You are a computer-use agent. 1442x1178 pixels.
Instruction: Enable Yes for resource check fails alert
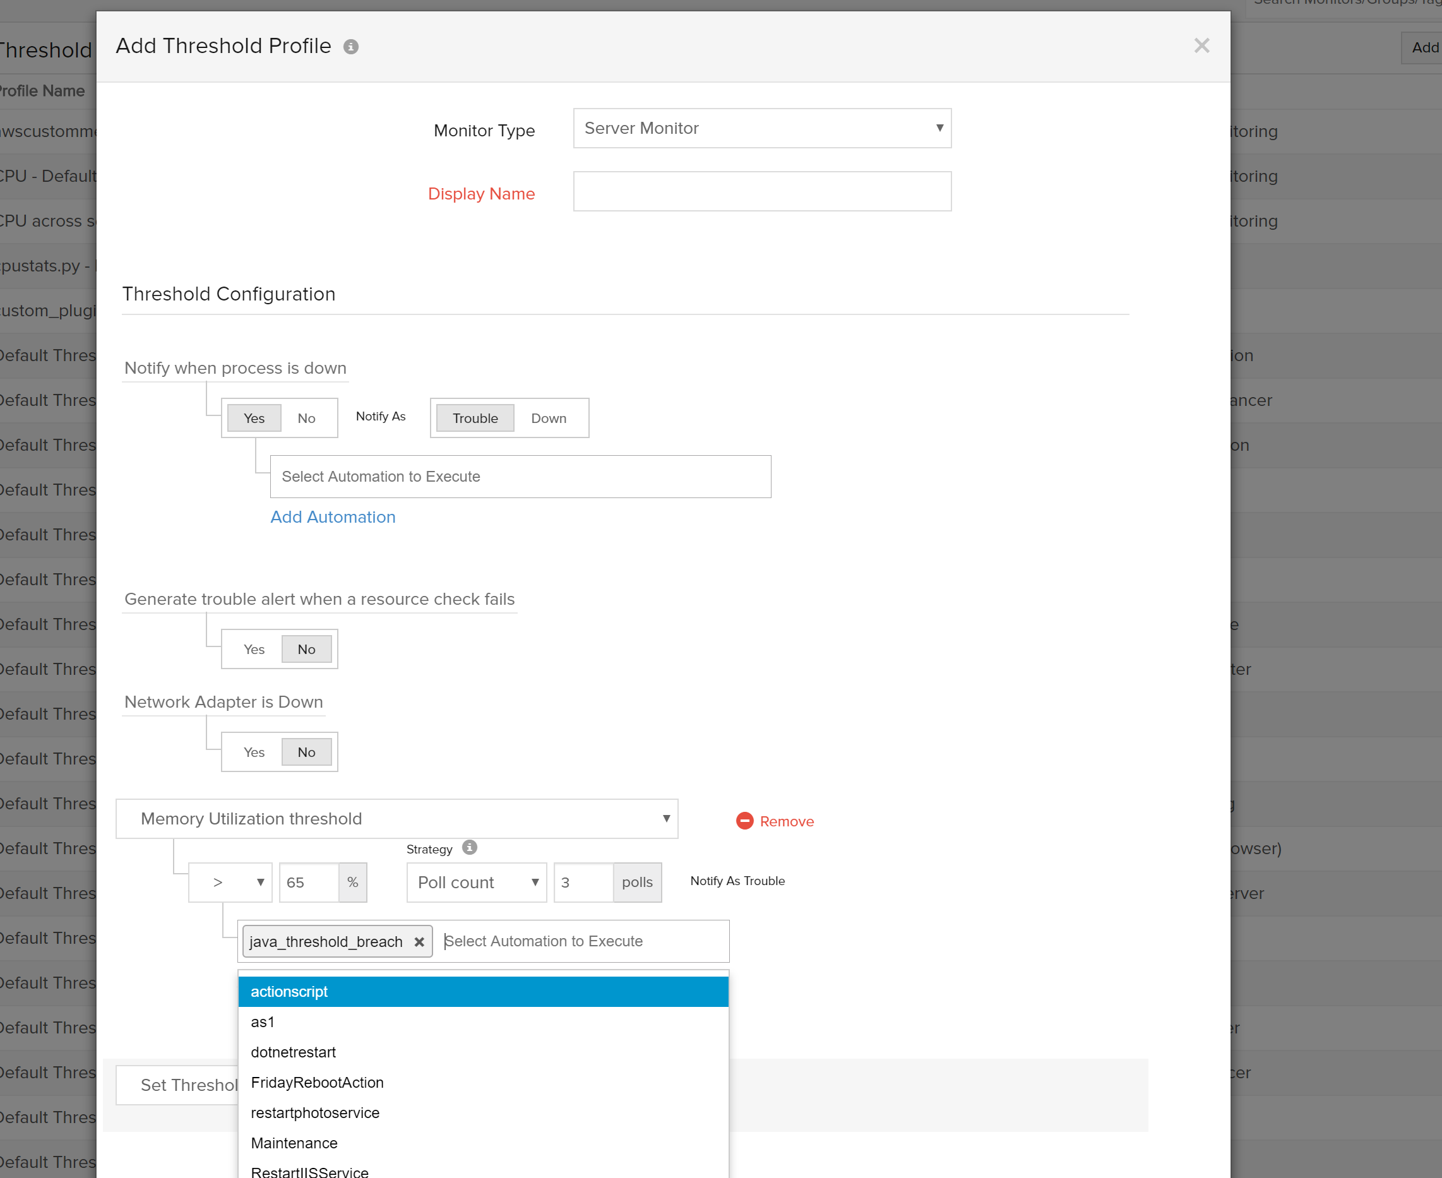254,650
